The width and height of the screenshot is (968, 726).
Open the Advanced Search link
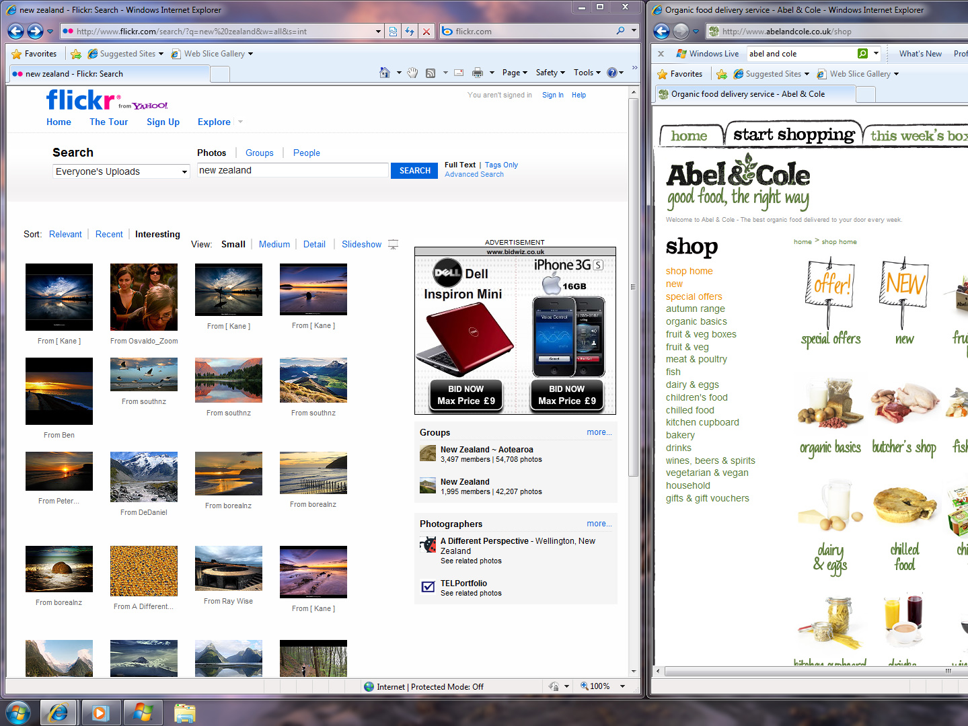coord(474,174)
